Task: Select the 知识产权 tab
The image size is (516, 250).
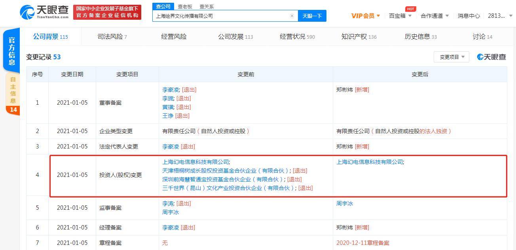Action: 359,36
